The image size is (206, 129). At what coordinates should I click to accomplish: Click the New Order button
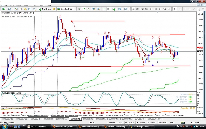pyautogui.click(x=45, y=9)
